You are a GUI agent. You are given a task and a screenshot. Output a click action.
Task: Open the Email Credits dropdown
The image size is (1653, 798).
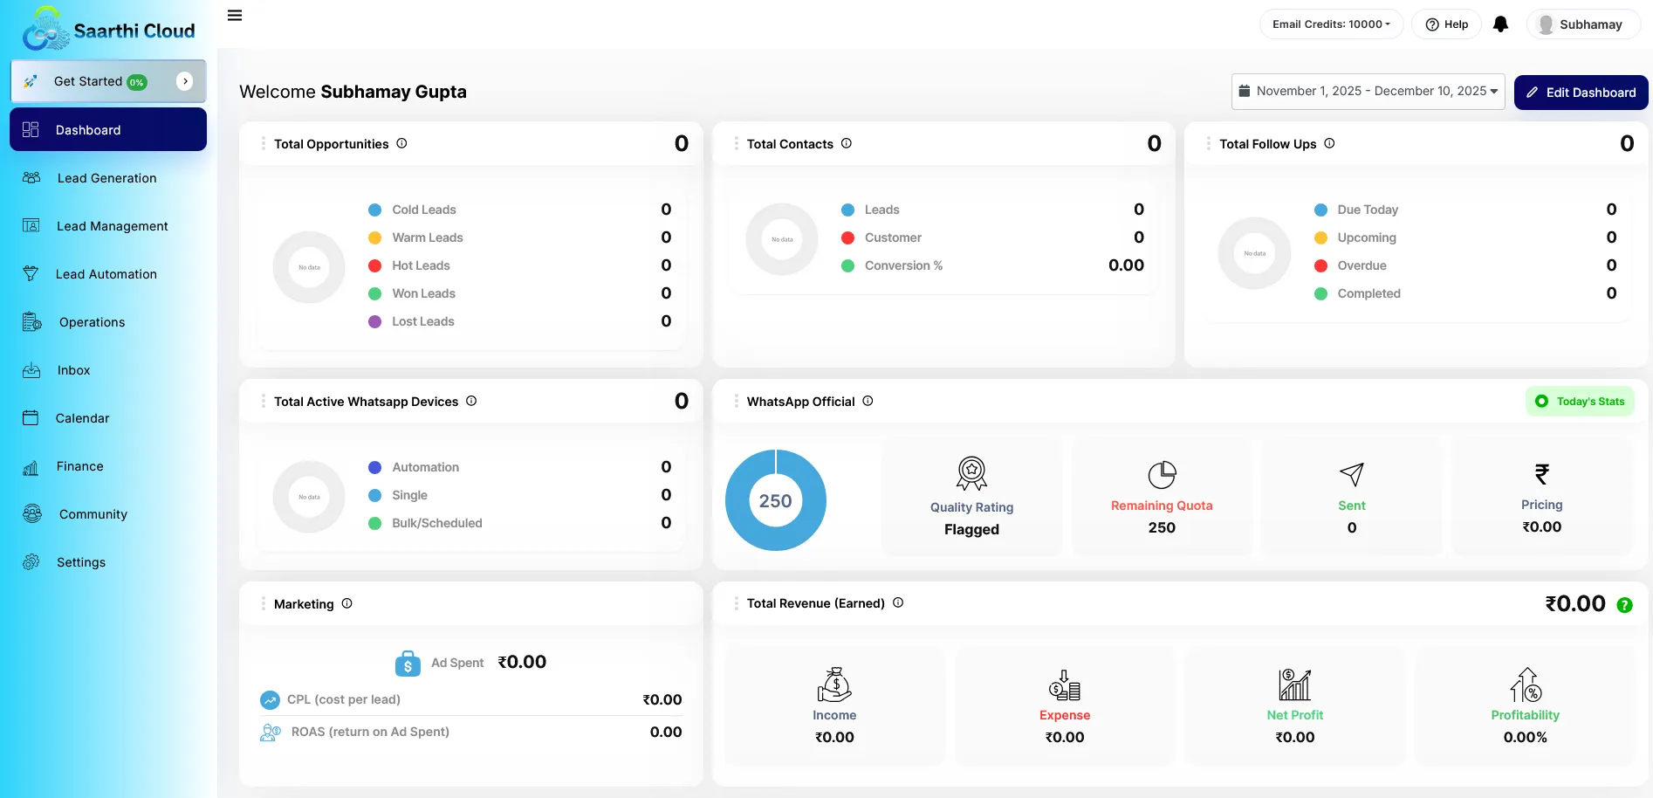[x=1331, y=24]
